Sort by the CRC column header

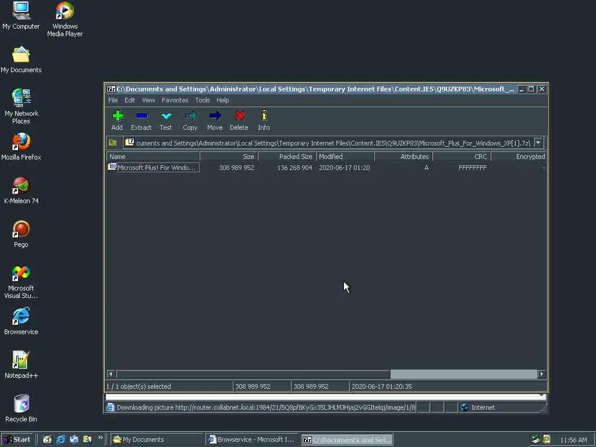(462, 157)
